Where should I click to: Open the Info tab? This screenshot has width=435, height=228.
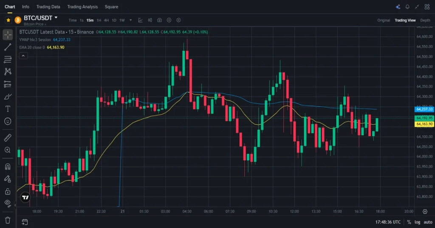25,7
